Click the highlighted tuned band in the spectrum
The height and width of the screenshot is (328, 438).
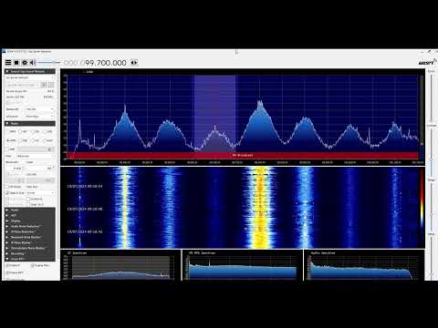click(x=214, y=114)
